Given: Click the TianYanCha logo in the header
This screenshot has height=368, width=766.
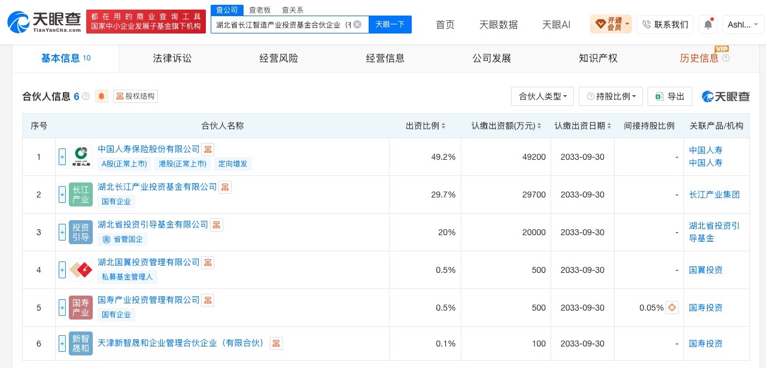Looking at the screenshot, I should coord(44,22).
